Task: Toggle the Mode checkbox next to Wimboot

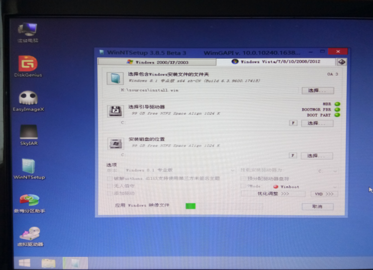Action: [x=243, y=186]
